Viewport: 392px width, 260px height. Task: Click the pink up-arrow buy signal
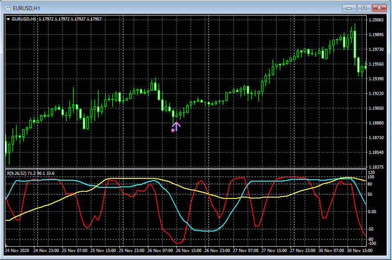(176, 126)
